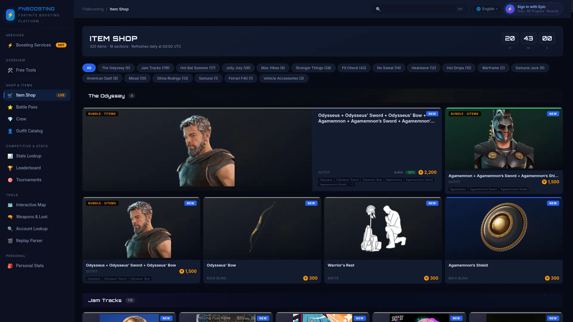573x322 pixels.
Task: Click the Tournaments target icon
Action: point(10,180)
